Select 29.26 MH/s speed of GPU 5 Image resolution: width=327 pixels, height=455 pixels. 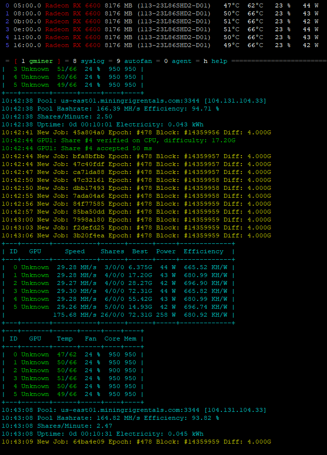(x=77, y=307)
